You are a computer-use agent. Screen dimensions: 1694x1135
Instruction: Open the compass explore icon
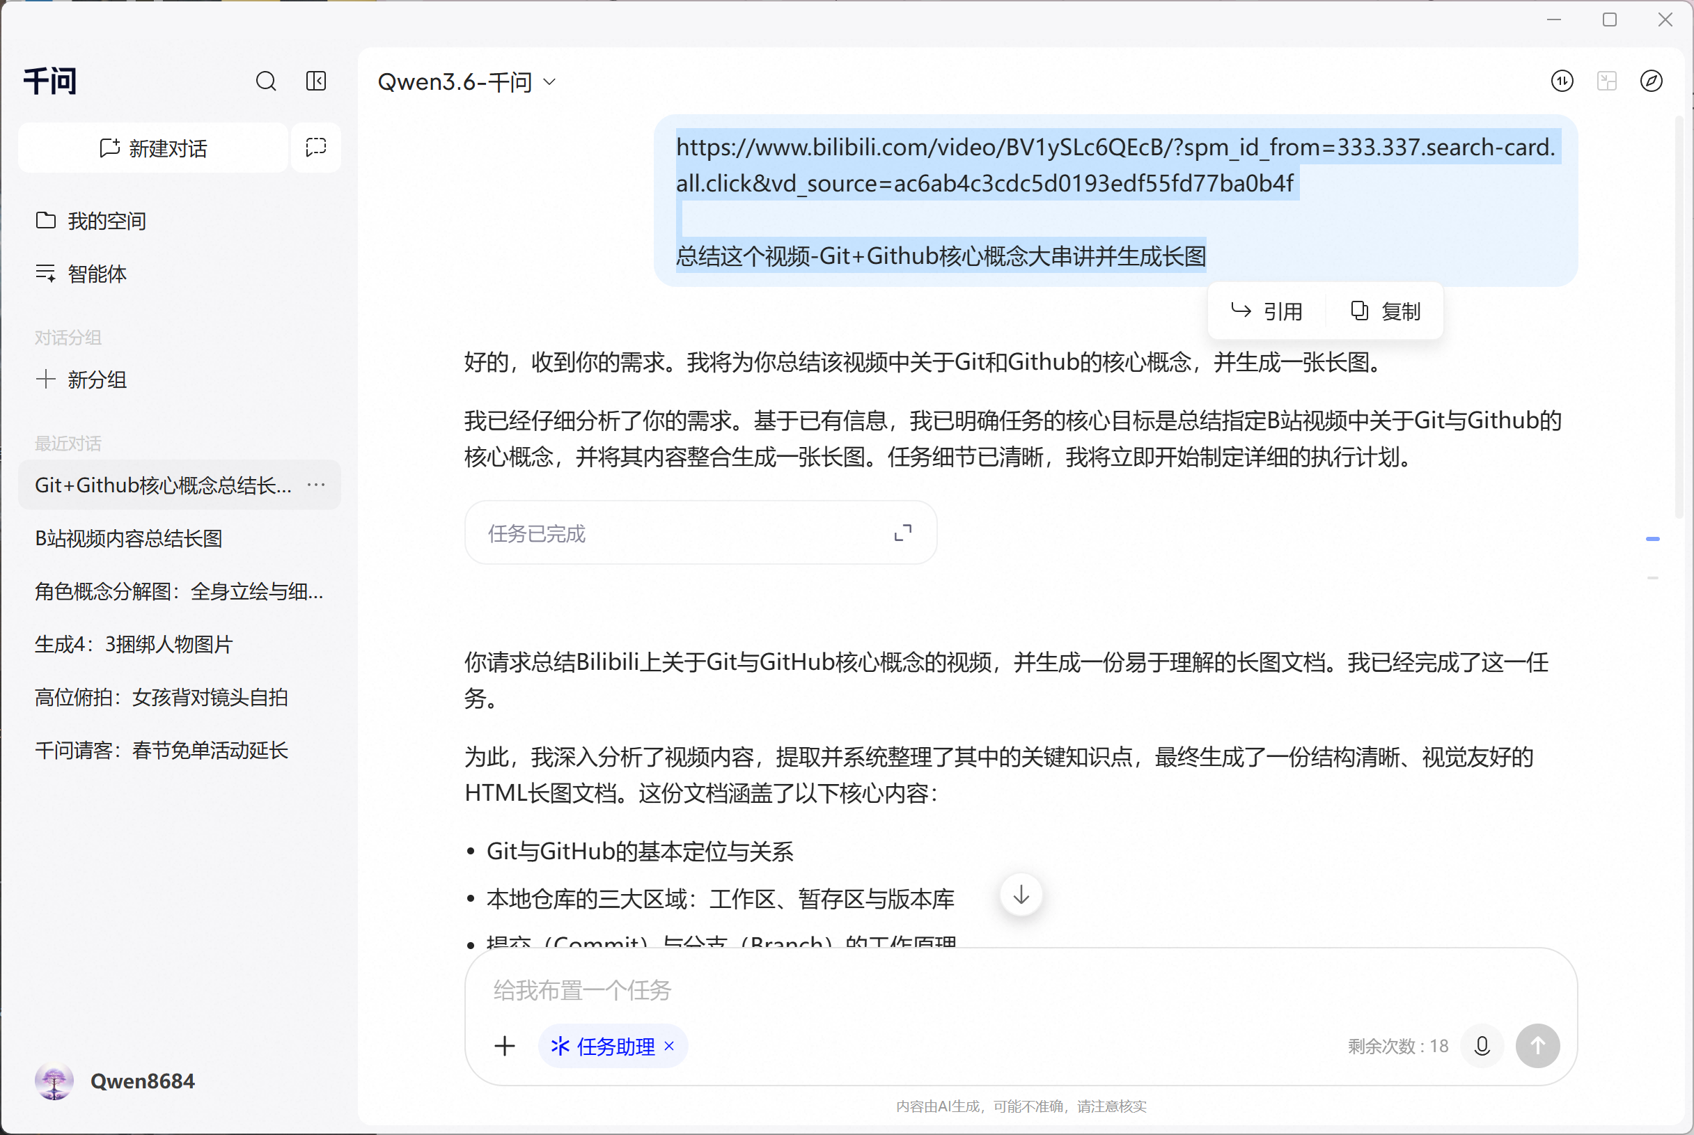tap(1652, 81)
